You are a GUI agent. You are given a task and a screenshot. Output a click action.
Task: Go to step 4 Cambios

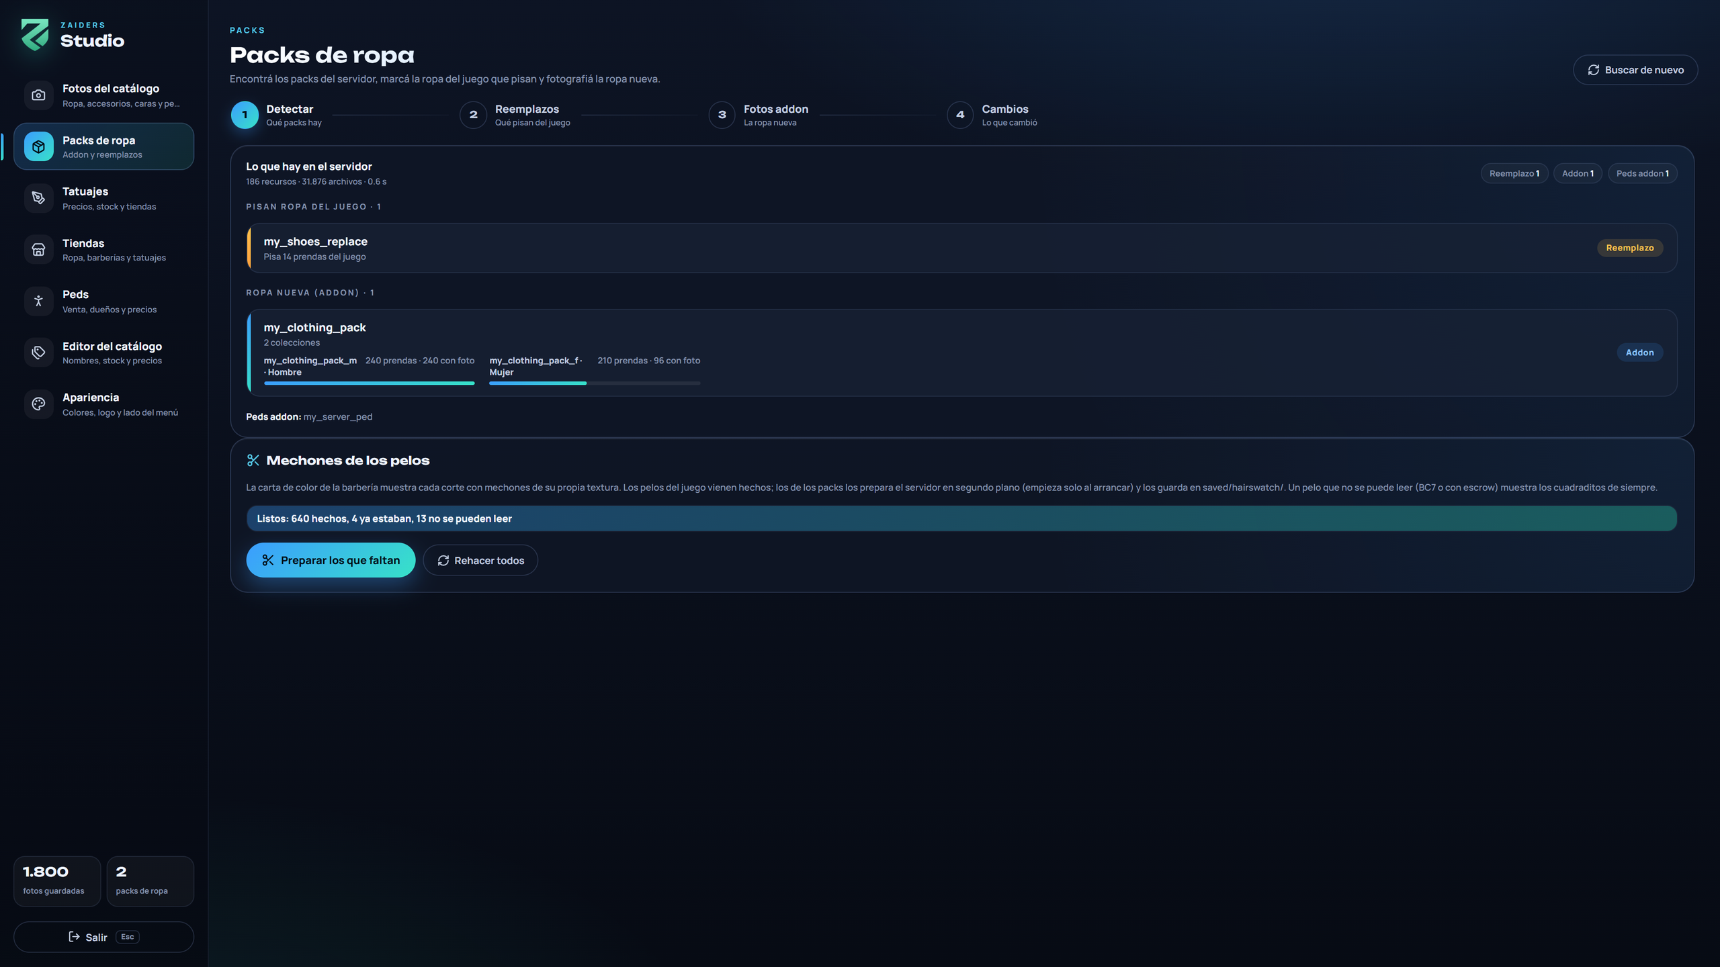point(992,115)
